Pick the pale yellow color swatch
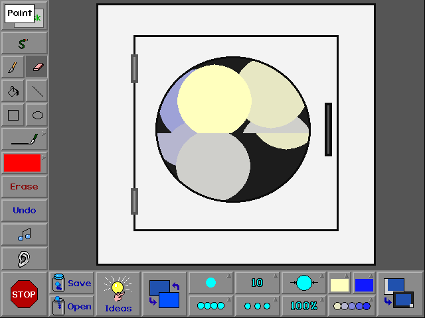Viewport: 425px width, 318px height. pos(339,286)
